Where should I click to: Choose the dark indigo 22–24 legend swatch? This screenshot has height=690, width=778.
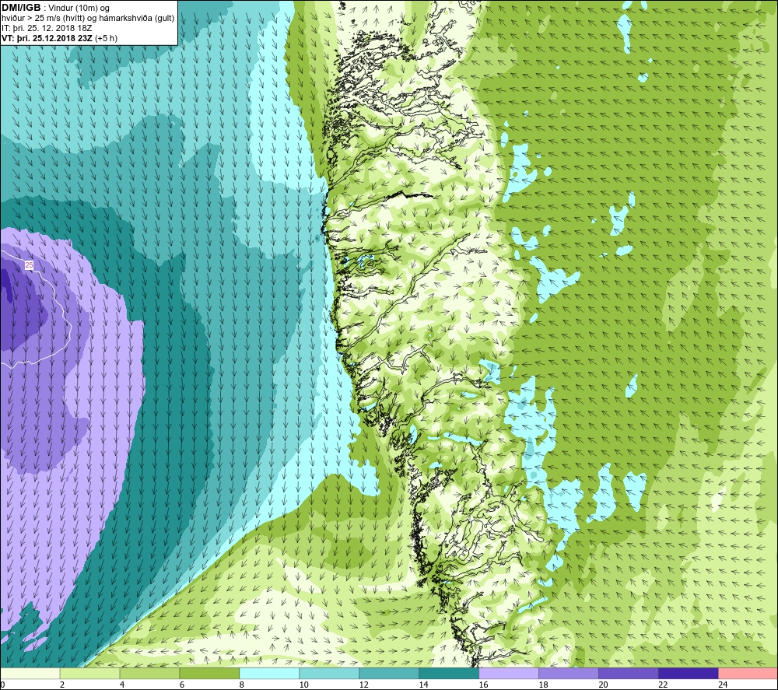[688, 673]
